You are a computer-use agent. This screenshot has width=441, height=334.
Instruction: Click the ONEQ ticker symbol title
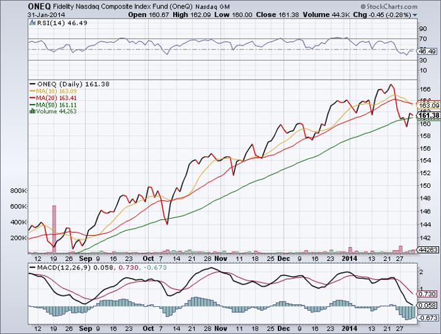(x=39, y=7)
